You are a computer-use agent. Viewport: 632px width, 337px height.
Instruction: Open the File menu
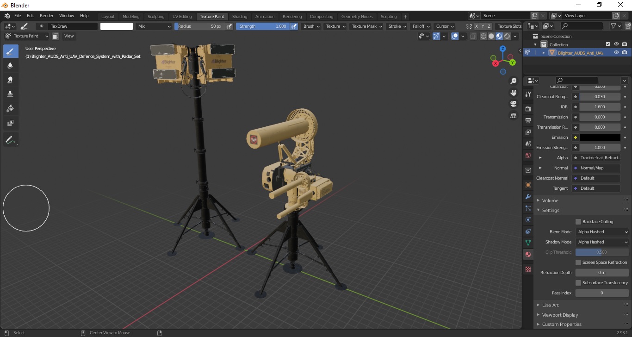point(18,16)
